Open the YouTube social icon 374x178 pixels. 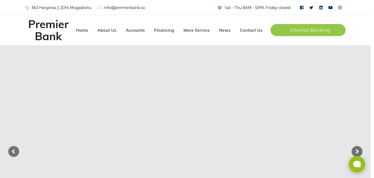(x=330, y=8)
